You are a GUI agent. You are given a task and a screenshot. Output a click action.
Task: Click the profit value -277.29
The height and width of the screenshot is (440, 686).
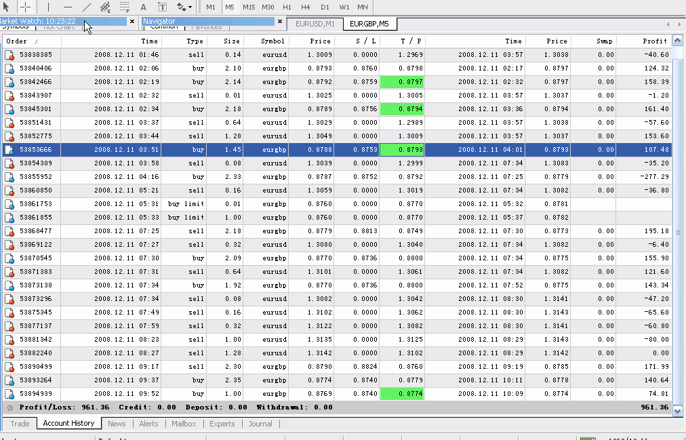pos(655,177)
